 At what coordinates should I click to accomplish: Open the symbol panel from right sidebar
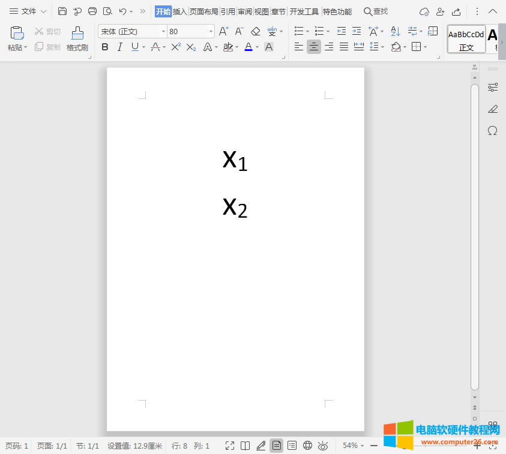point(492,131)
